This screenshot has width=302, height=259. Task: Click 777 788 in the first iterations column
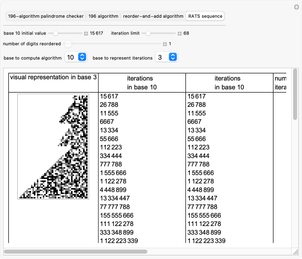point(111,164)
